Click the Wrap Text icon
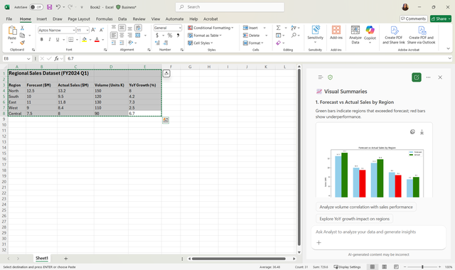This screenshot has height=270, width=455. tap(138, 28)
